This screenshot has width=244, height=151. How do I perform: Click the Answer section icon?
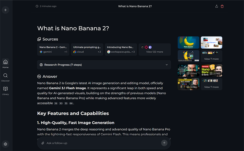click(x=39, y=76)
